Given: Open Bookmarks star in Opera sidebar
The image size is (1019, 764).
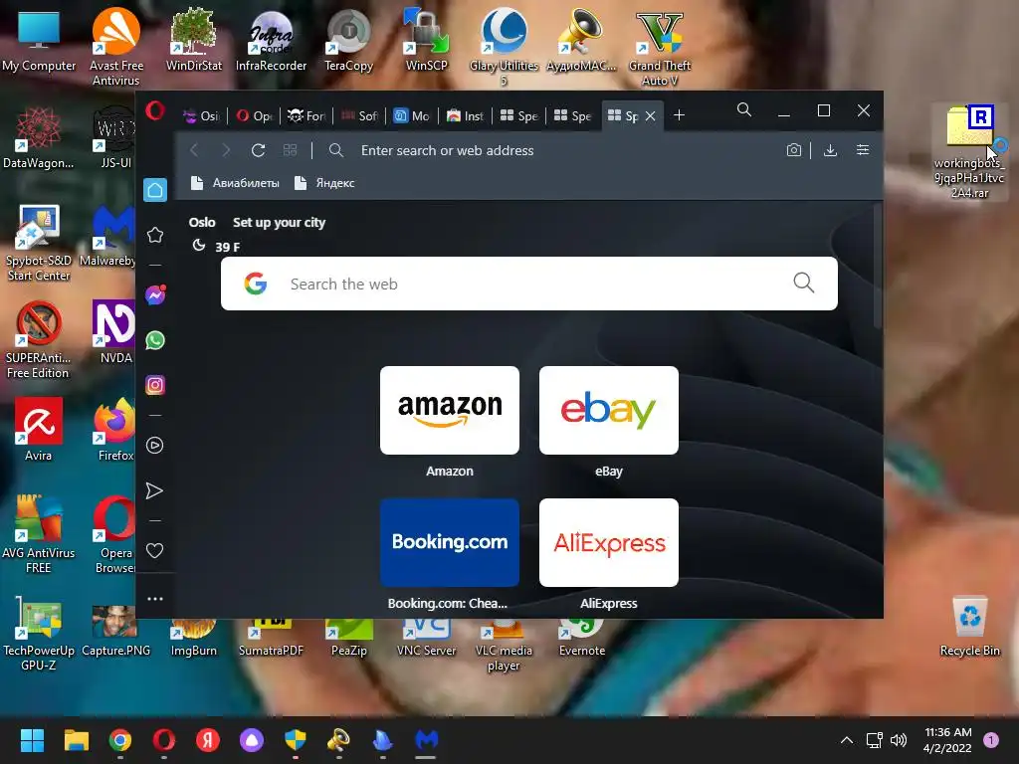Looking at the screenshot, I should point(154,235).
